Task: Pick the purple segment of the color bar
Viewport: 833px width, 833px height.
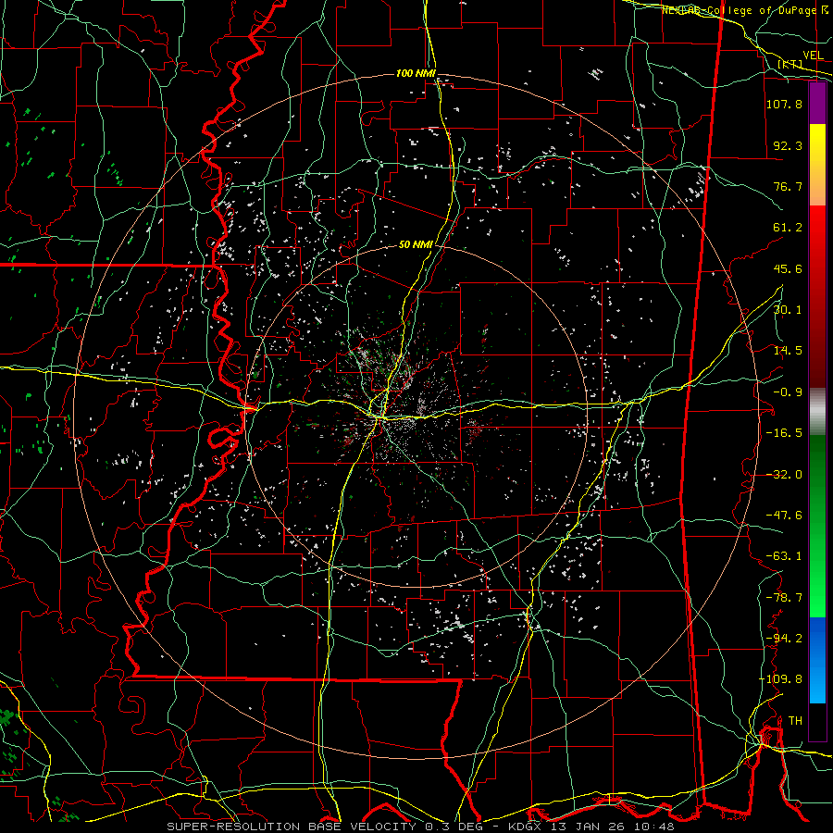Action: tap(817, 104)
